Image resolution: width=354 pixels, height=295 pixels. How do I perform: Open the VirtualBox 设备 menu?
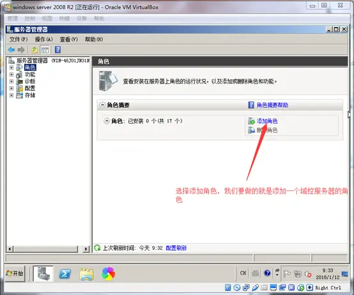(x=82, y=19)
